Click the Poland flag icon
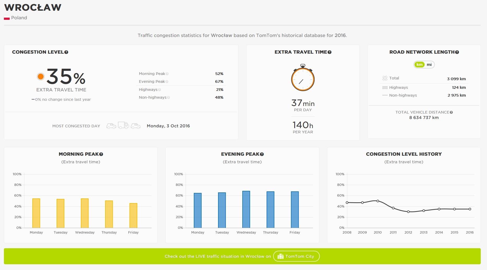The image size is (487, 270). [x=7, y=18]
